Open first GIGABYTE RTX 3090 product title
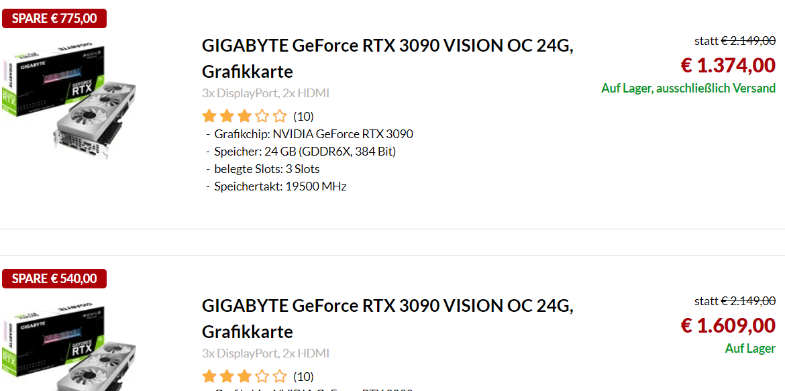 tap(387, 46)
